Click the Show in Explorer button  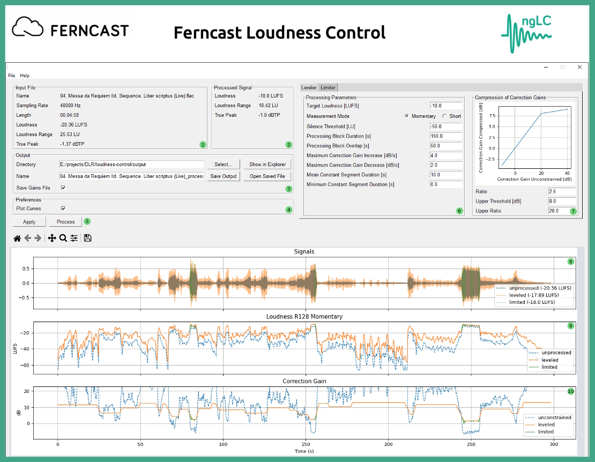click(x=267, y=165)
